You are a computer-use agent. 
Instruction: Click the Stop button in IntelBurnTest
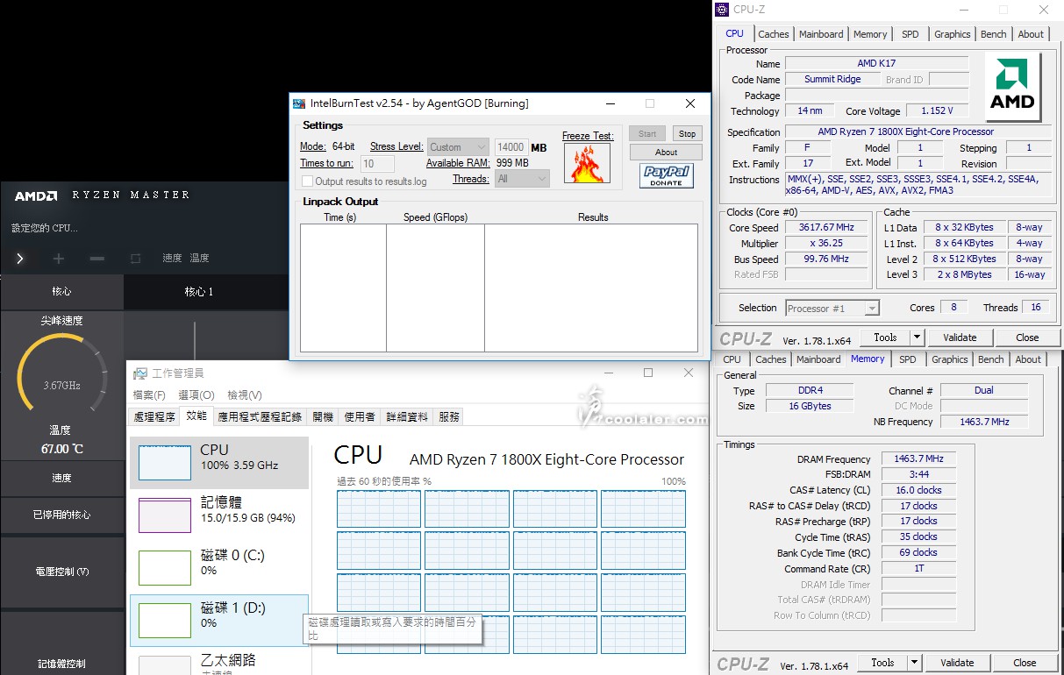(687, 134)
